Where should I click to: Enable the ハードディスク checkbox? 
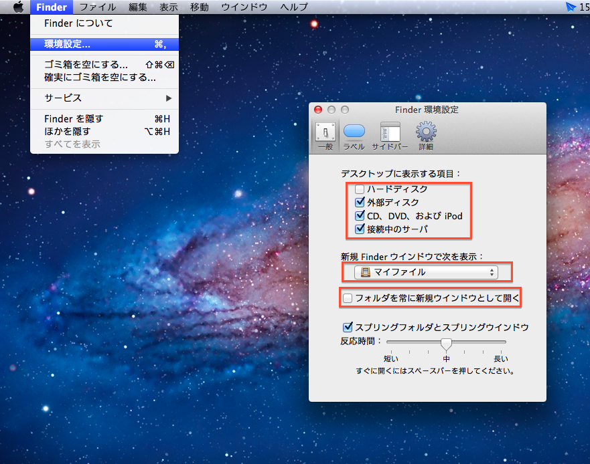360,189
